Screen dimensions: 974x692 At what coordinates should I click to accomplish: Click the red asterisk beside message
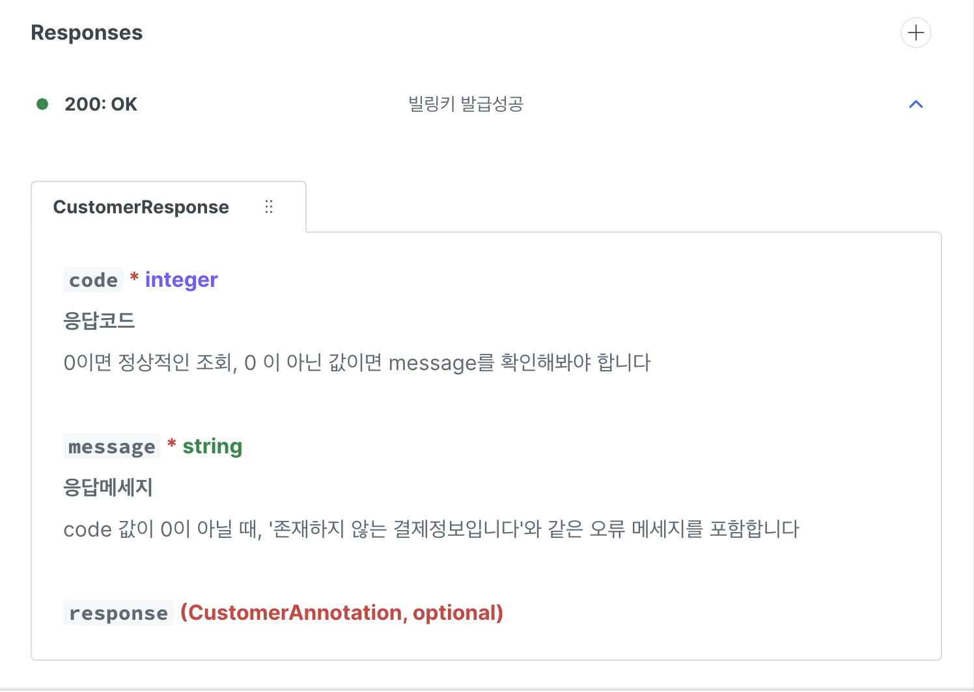[x=172, y=444]
